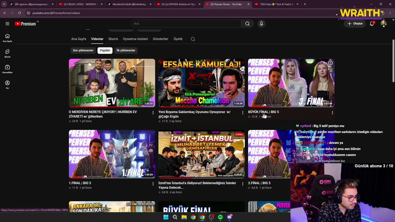Screen dimensions: 395x222
Task: Search within the channel using the magnifier
Action: (x=193, y=39)
